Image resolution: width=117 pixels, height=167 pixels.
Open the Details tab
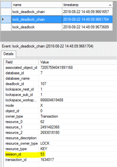[8, 54]
